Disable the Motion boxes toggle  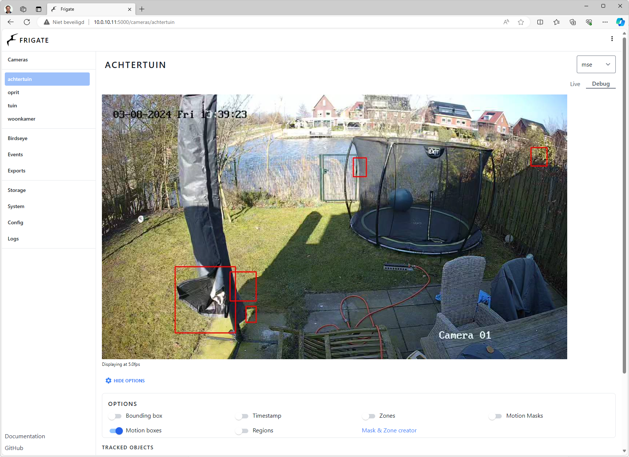coord(116,431)
